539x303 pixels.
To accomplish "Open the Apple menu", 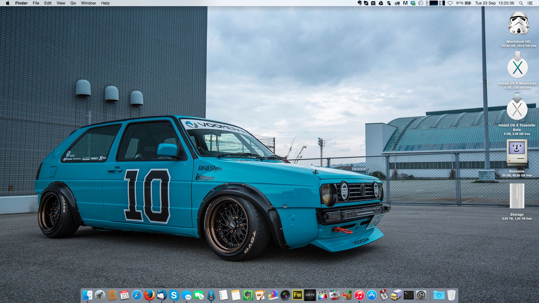I will pyautogui.click(x=8, y=3).
